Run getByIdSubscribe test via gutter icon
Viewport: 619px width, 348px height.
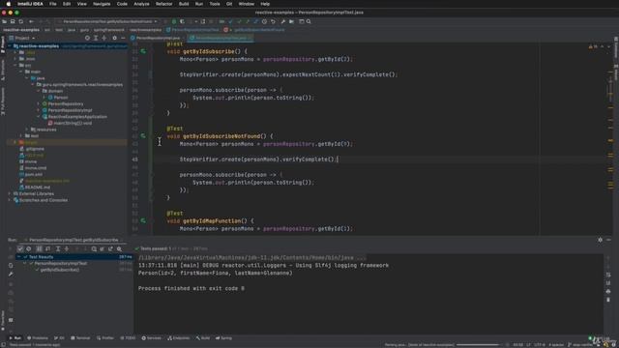(x=143, y=51)
